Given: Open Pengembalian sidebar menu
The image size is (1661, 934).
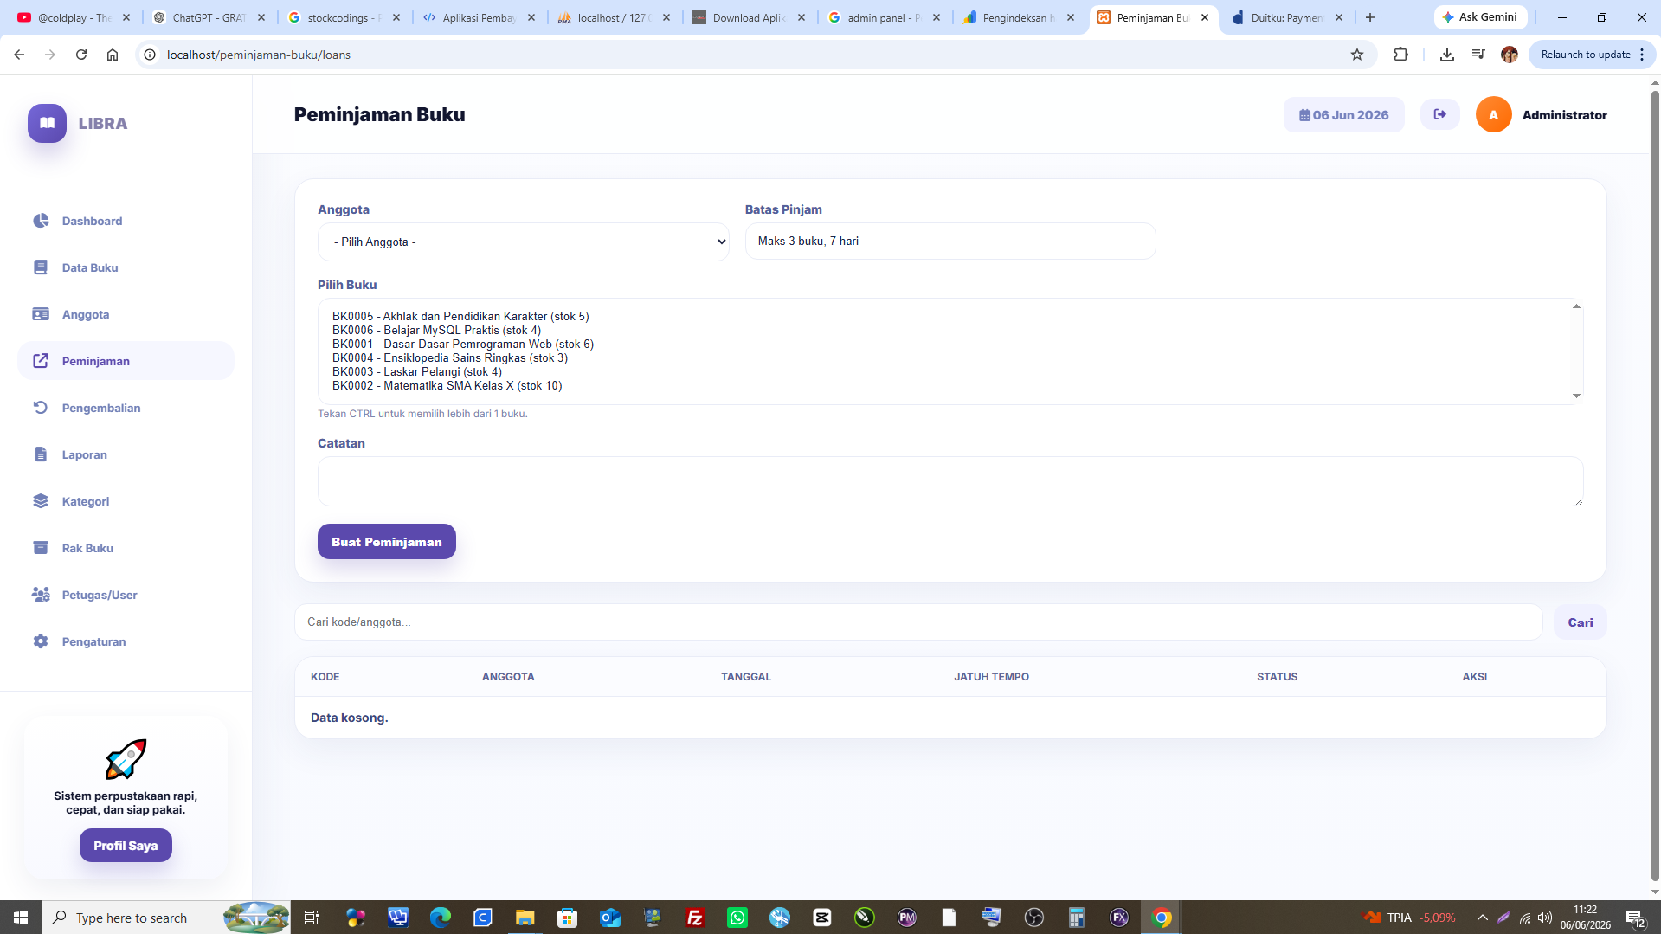Looking at the screenshot, I should (x=100, y=408).
